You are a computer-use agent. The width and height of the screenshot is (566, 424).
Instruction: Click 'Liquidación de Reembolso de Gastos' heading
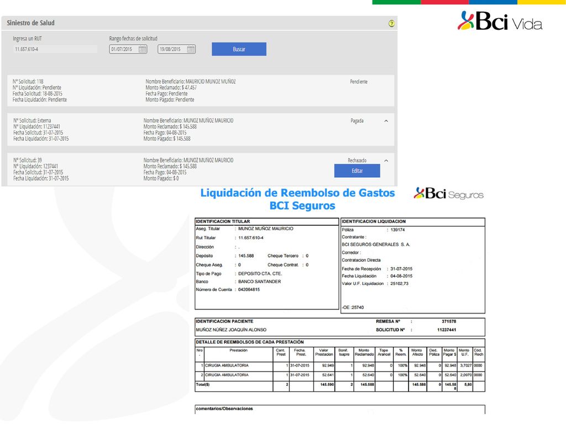click(x=297, y=193)
